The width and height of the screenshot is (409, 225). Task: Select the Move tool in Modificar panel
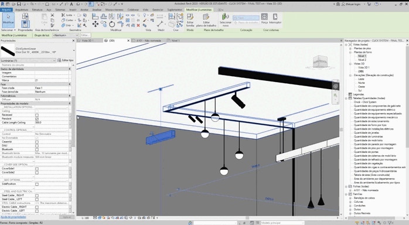tap(95, 24)
